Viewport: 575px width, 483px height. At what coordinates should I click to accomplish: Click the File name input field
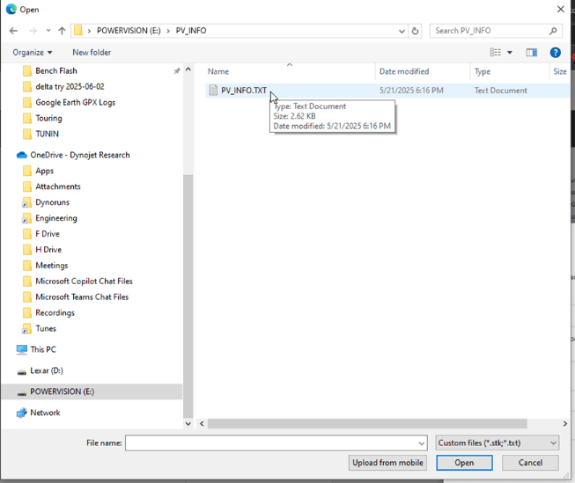pos(276,443)
